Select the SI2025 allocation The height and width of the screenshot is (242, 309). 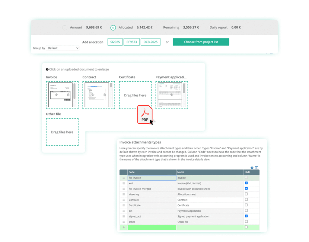click(x=115, y=42)
